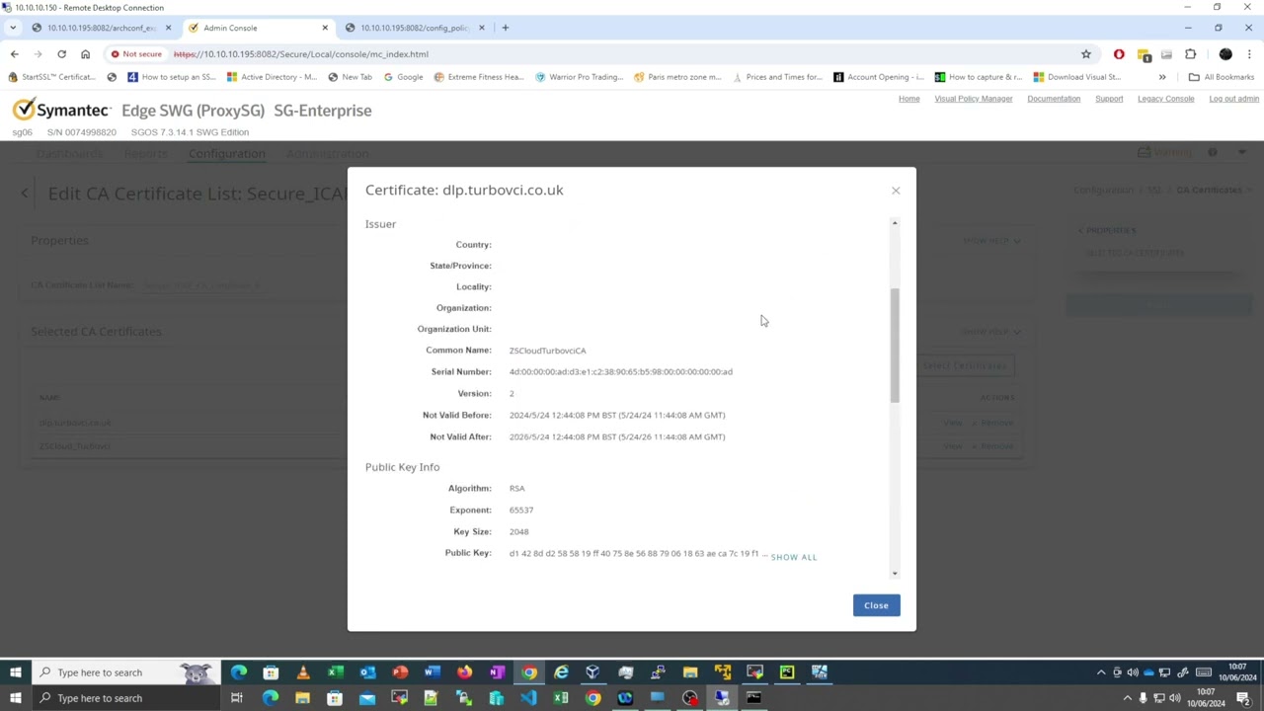Switch to the config_policy browser tab
Screen dimensions: 1264x711
click(x=415, y=28)
